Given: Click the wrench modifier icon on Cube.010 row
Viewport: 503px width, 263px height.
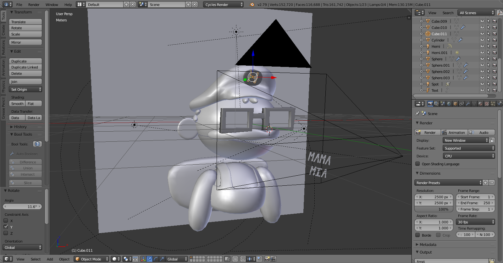Looking at the screenshot, I should [463, 27].
